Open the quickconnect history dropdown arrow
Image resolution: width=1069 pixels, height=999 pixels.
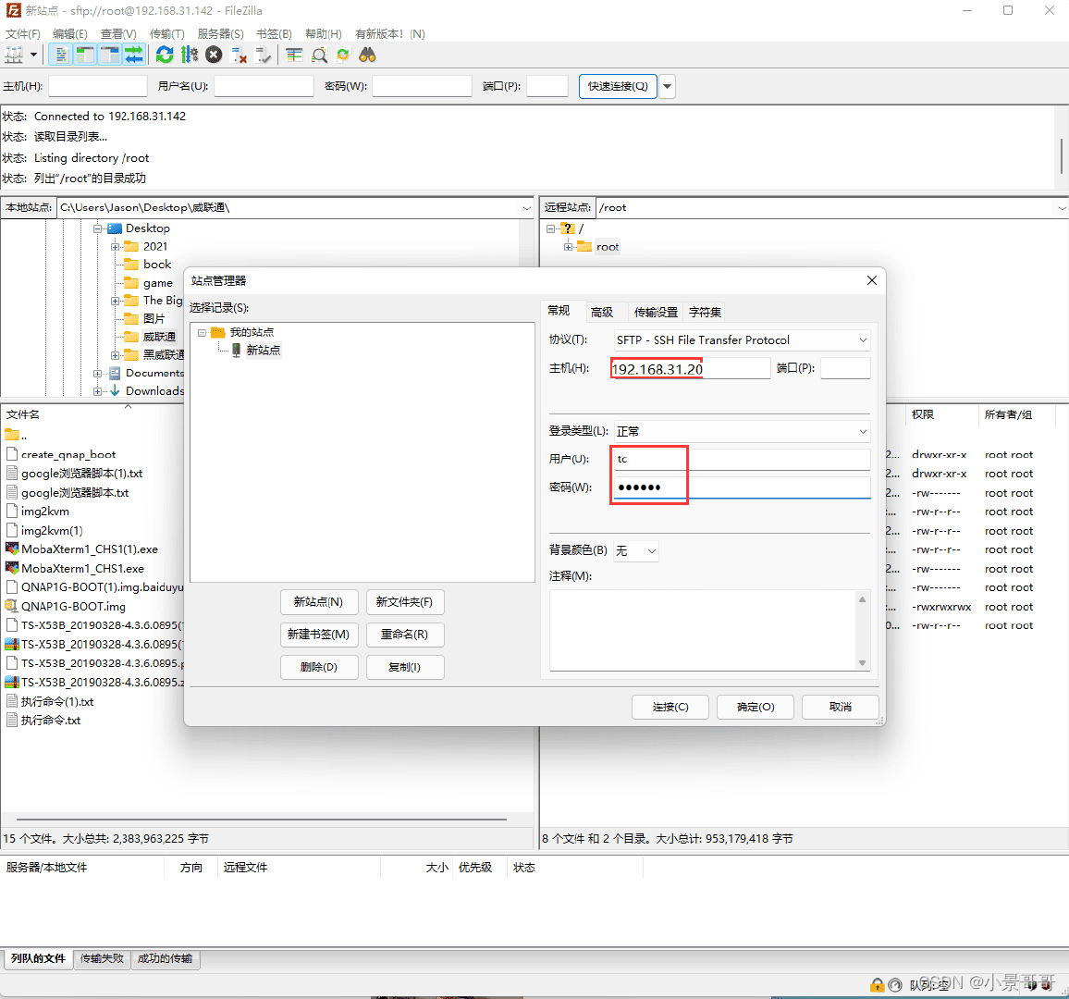pos(668,86)
